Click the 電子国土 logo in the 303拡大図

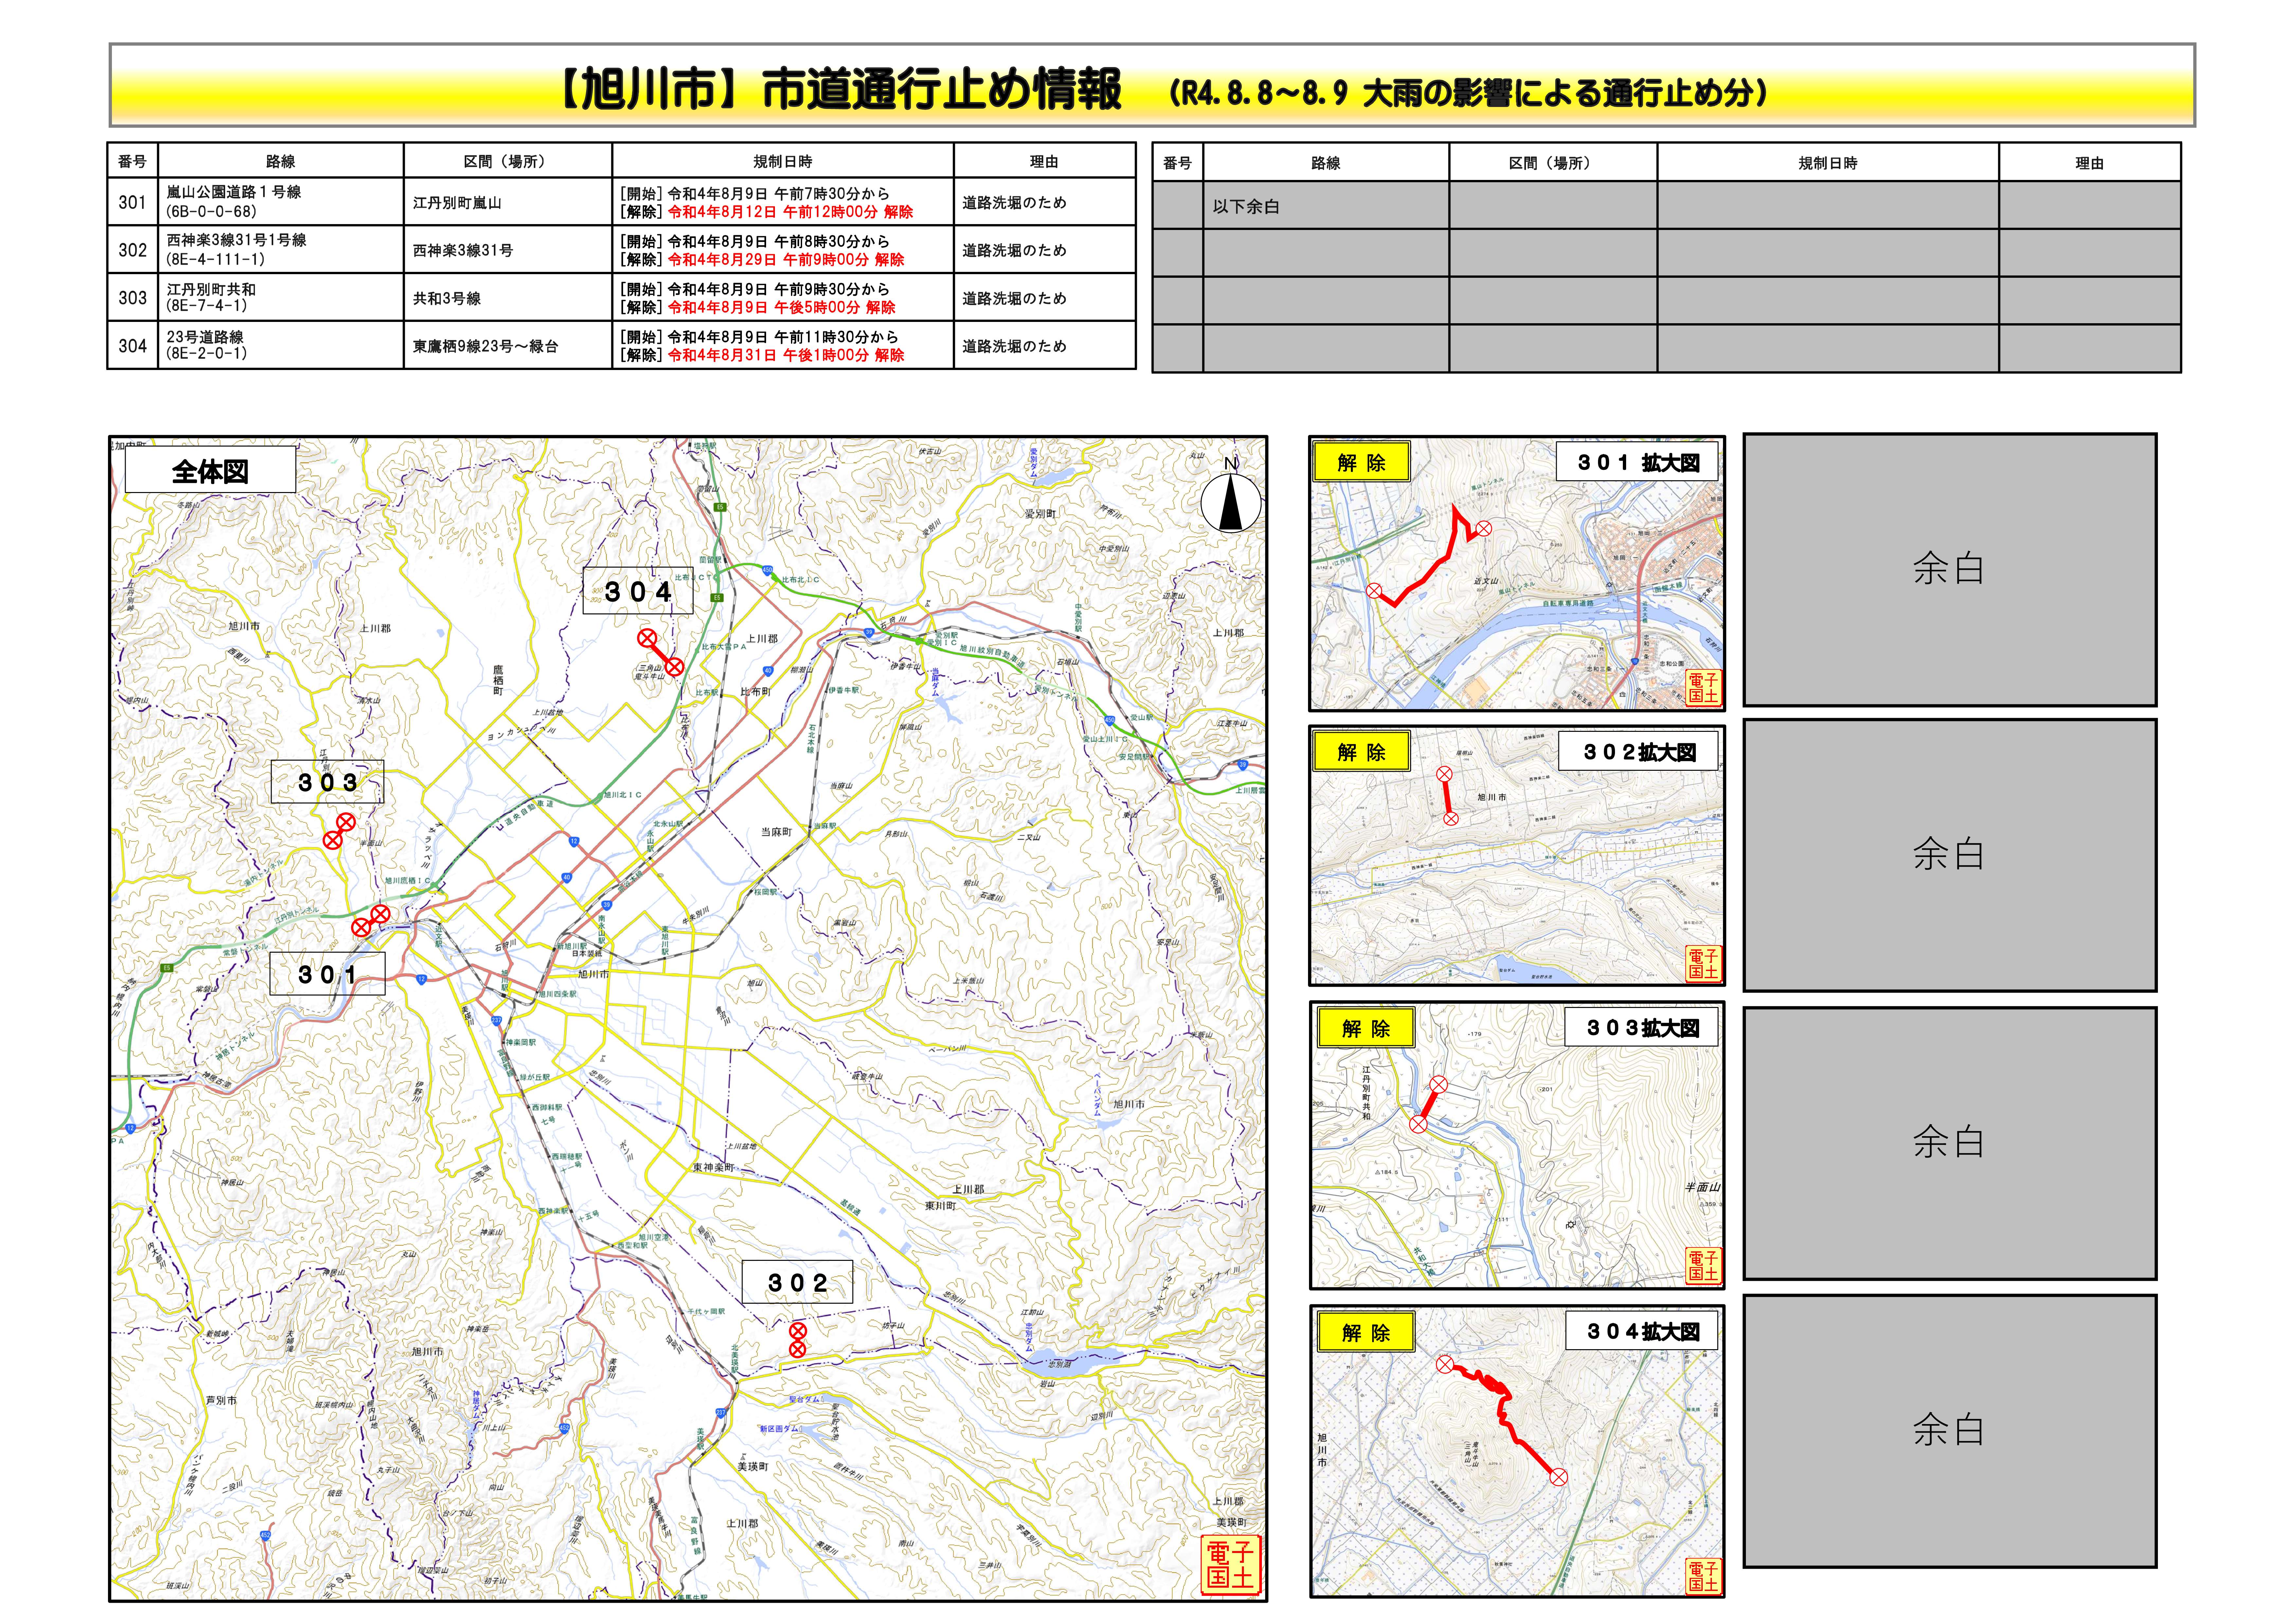pyautogui.click(x=1703, y=1266)
